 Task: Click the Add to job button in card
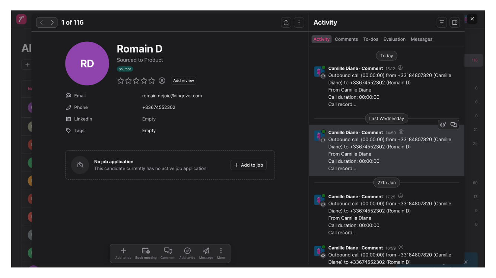[x=248, y=165]
